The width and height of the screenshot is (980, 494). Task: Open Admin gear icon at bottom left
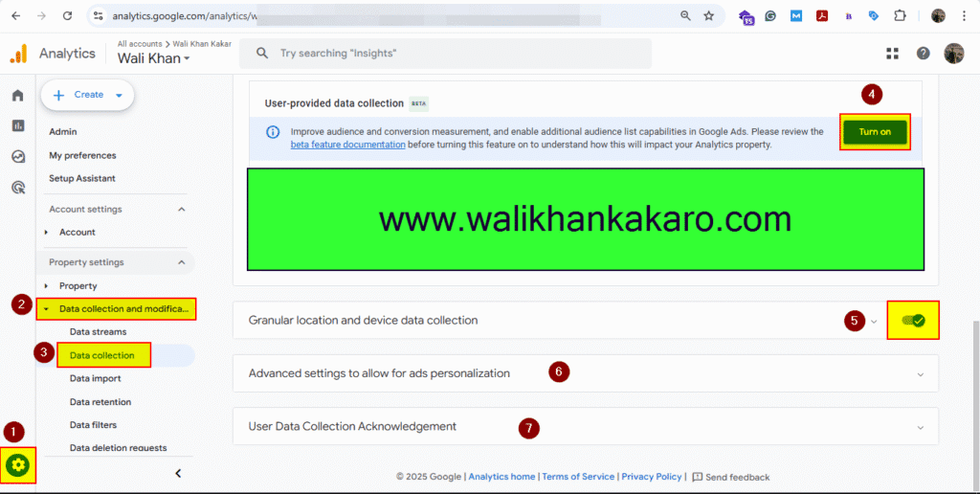tap(17, 464)
